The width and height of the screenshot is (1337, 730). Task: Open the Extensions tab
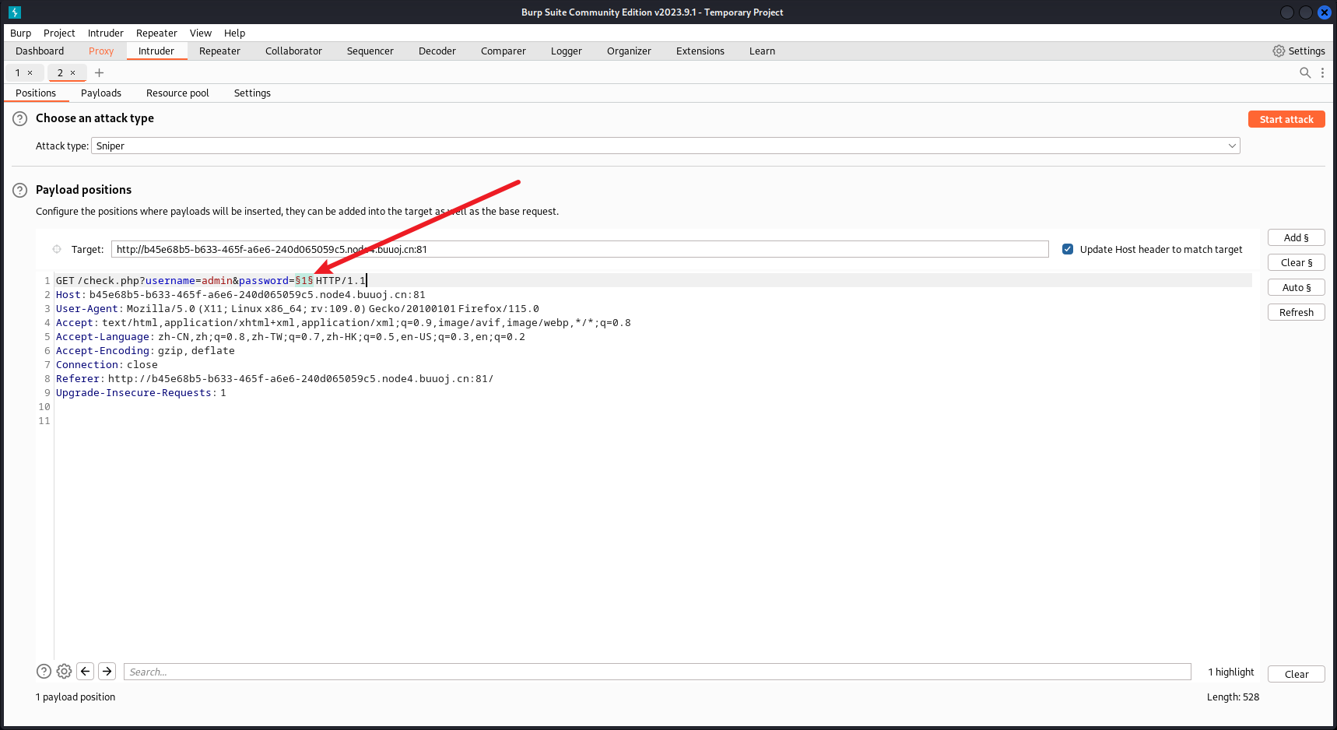coord(700,51)
